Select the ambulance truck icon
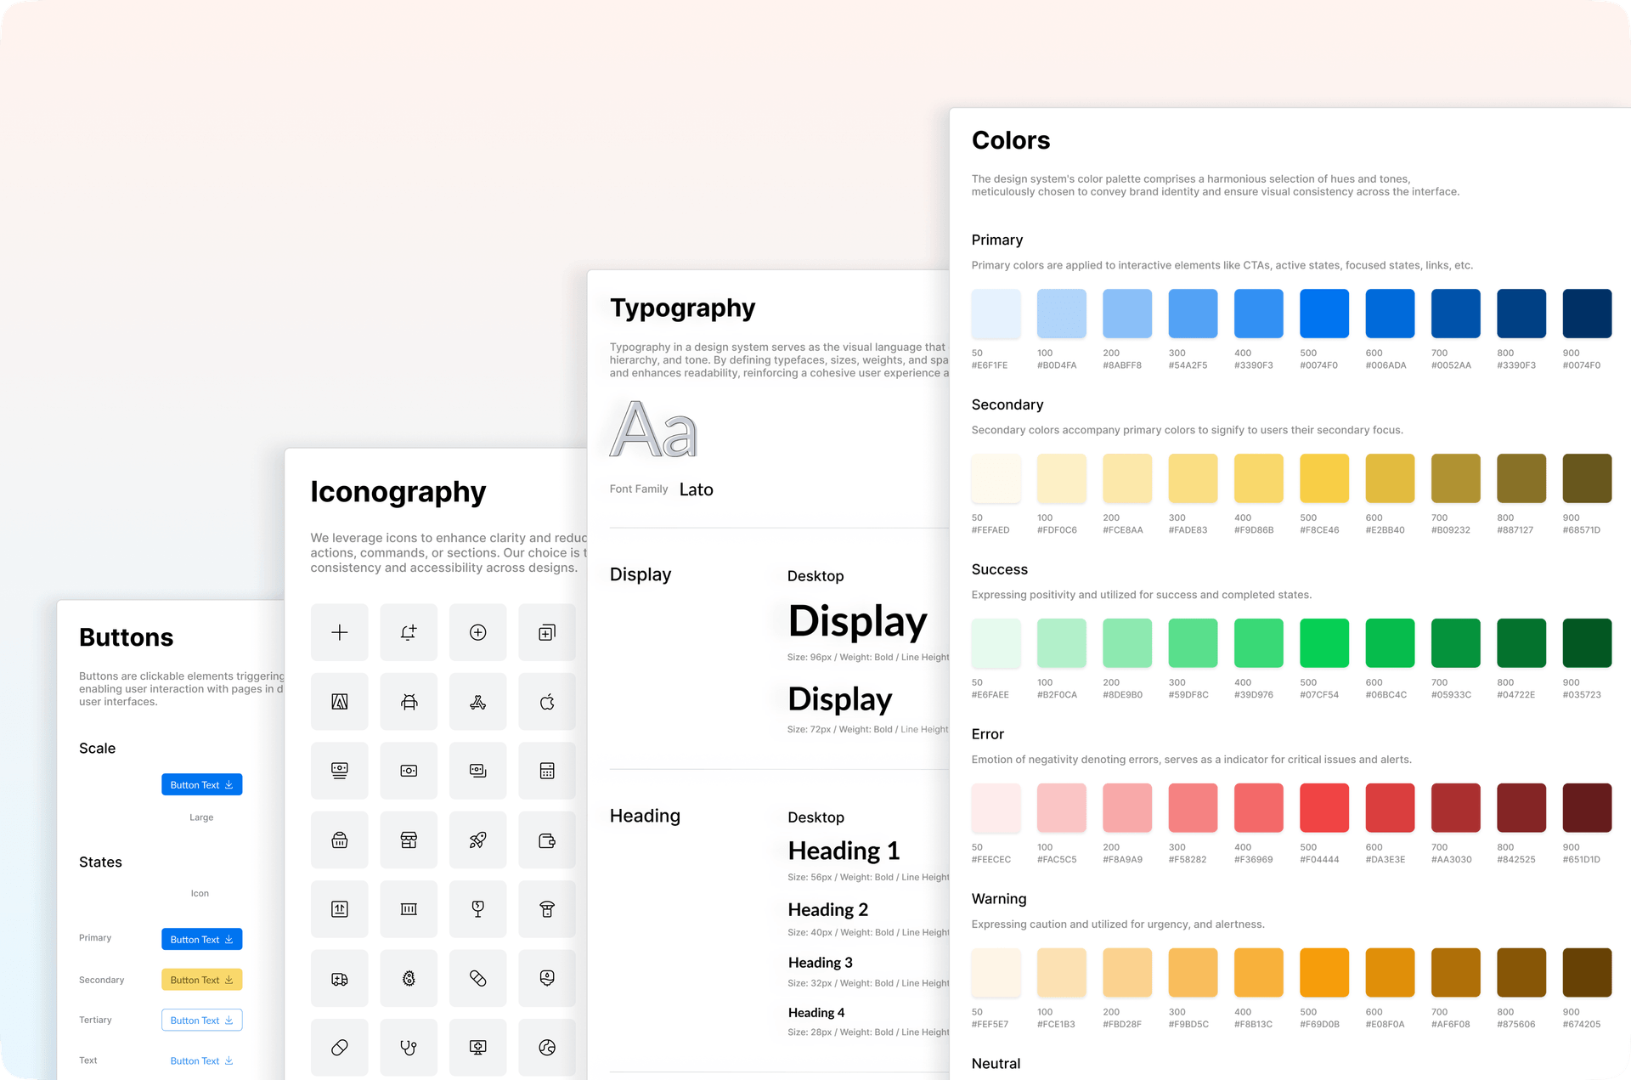The width and height of the screenshot is (1631, 1080). click(x=339, y=978)
